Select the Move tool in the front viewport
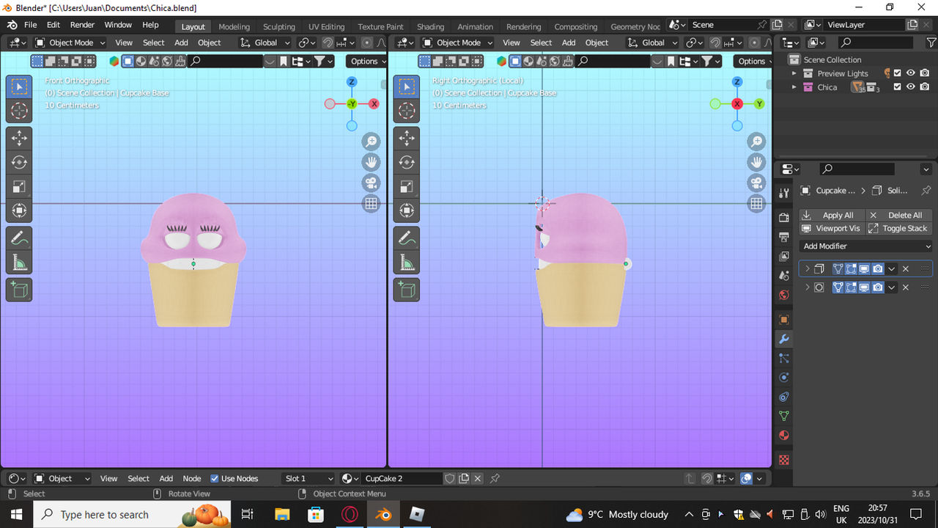Image resolution: width=938 pixels, height=528 pixels. pyautogui.click(x=19, y=137)
